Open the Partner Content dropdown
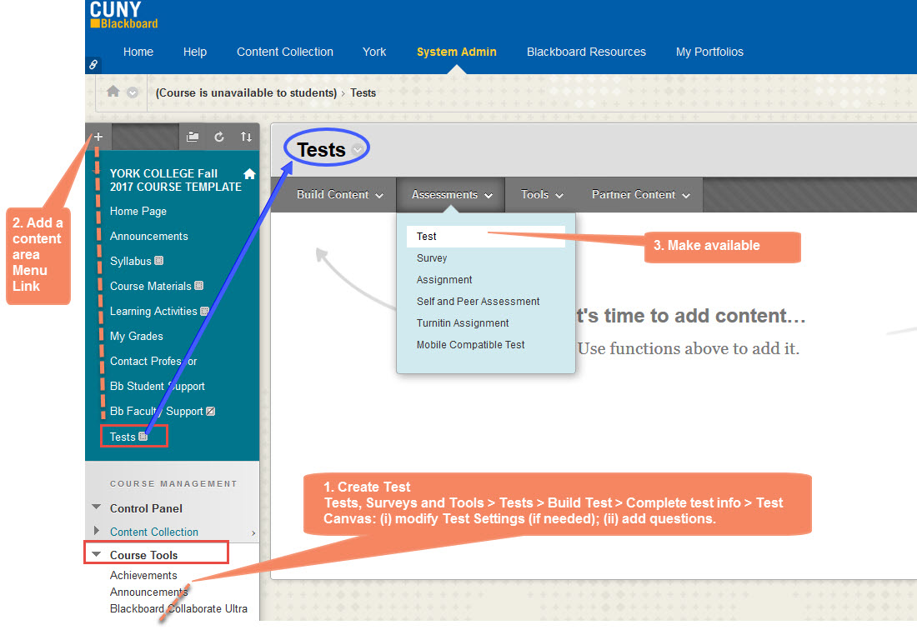Image resolution: width=917 pixels, height=630 pixels. coord(635,194)
